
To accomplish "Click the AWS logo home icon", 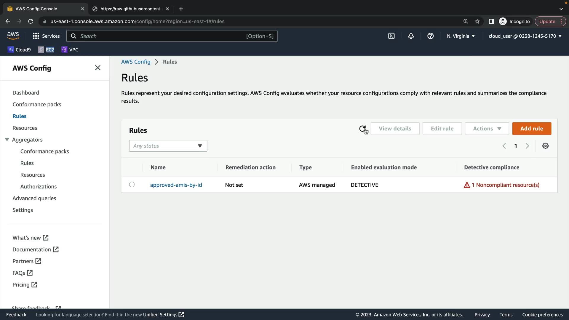I will tap(13, 36).
